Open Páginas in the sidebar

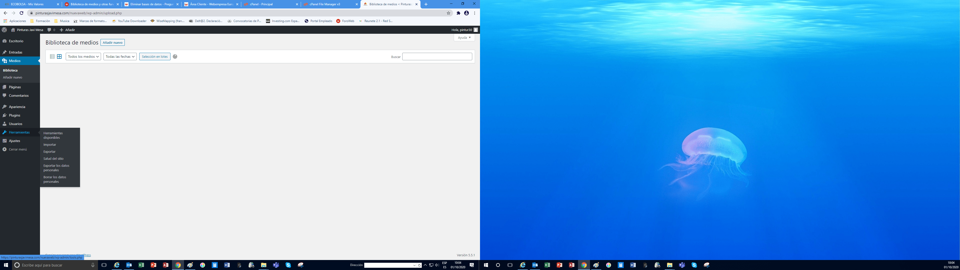[20, 87]
